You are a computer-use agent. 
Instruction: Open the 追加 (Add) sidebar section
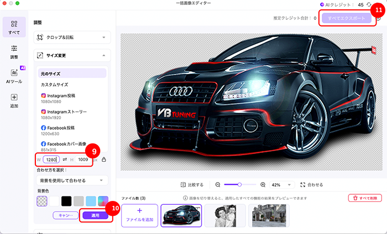tap(14, 100)
